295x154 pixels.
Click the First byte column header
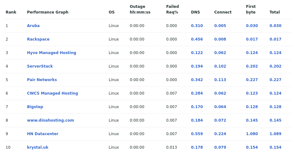(251, 9)
